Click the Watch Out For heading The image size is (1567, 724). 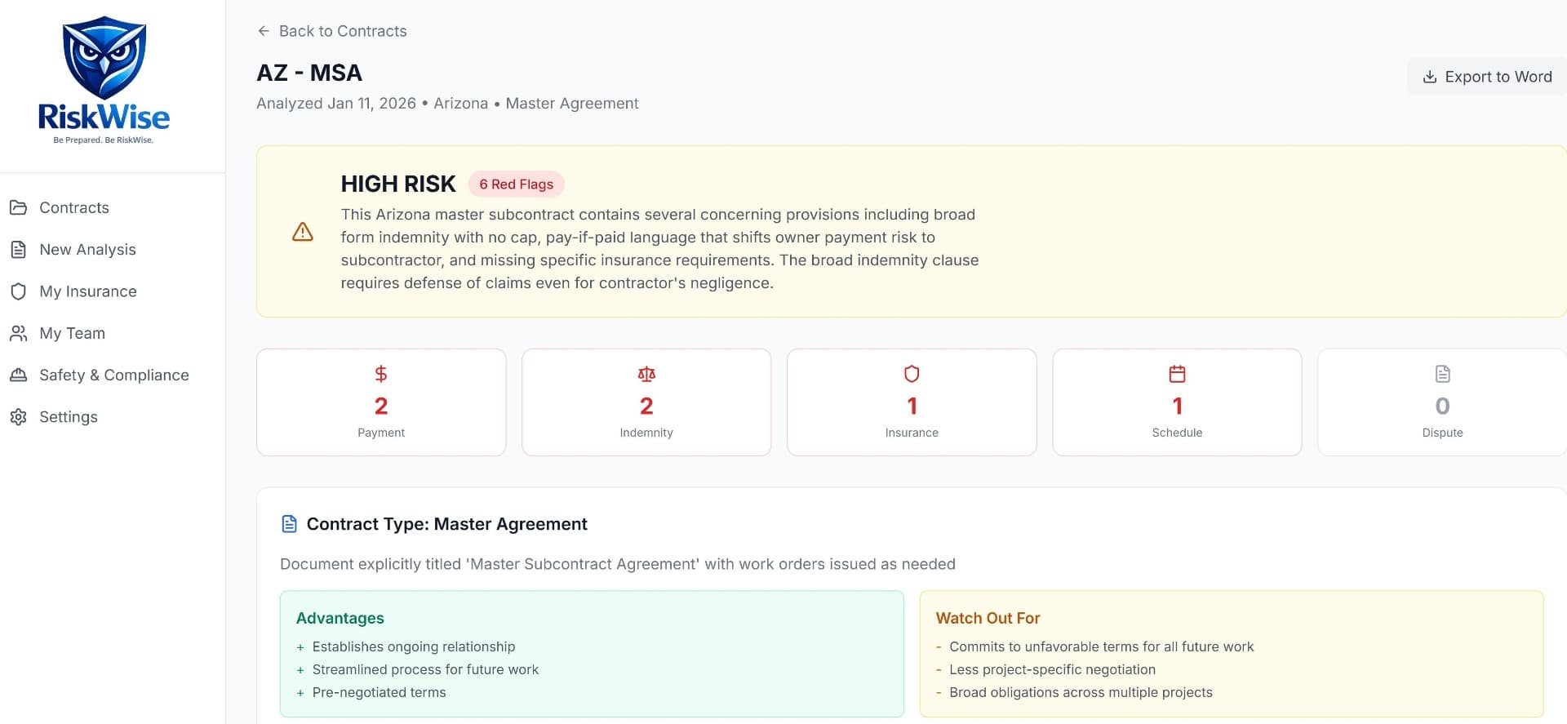coord(988,618)
